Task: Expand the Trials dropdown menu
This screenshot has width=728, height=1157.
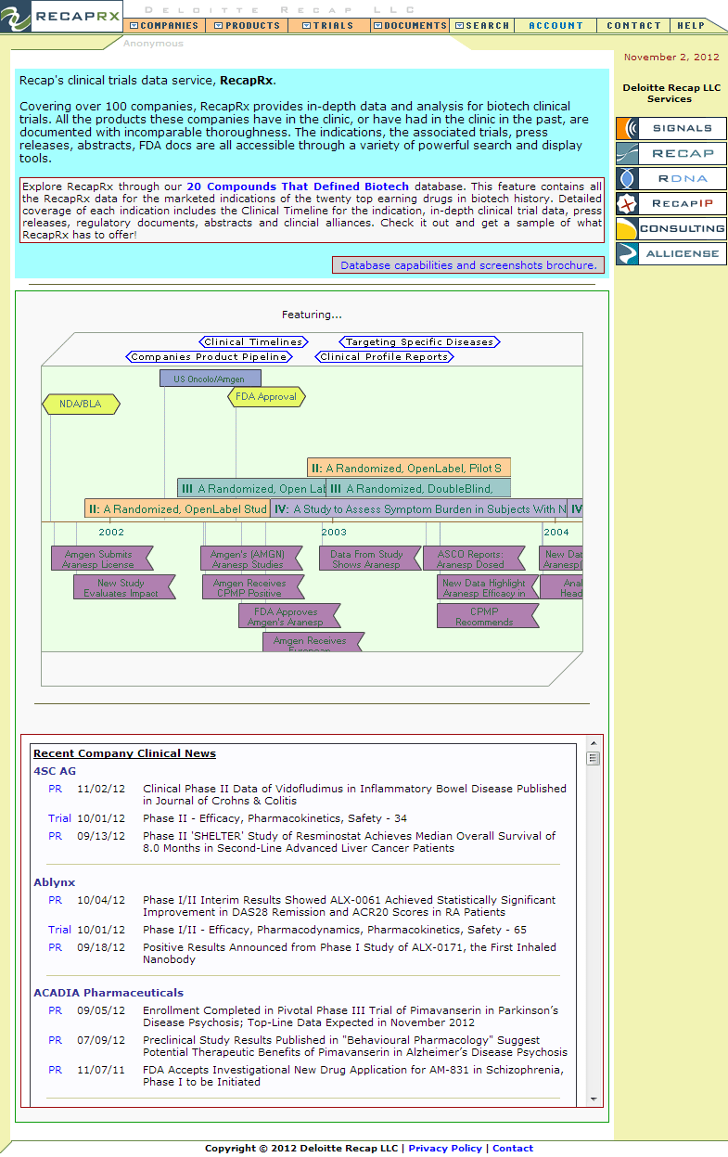Action: pyautogui.click(x=329, y=26)
